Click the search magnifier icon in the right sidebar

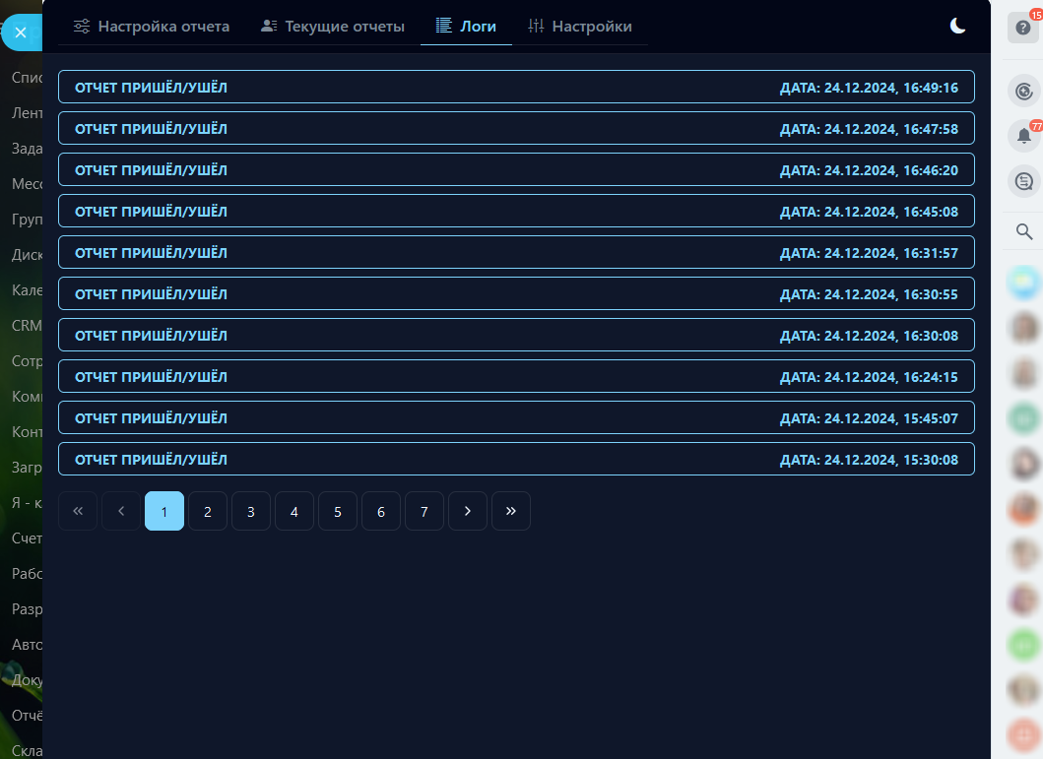click(x=1024, y=231)
